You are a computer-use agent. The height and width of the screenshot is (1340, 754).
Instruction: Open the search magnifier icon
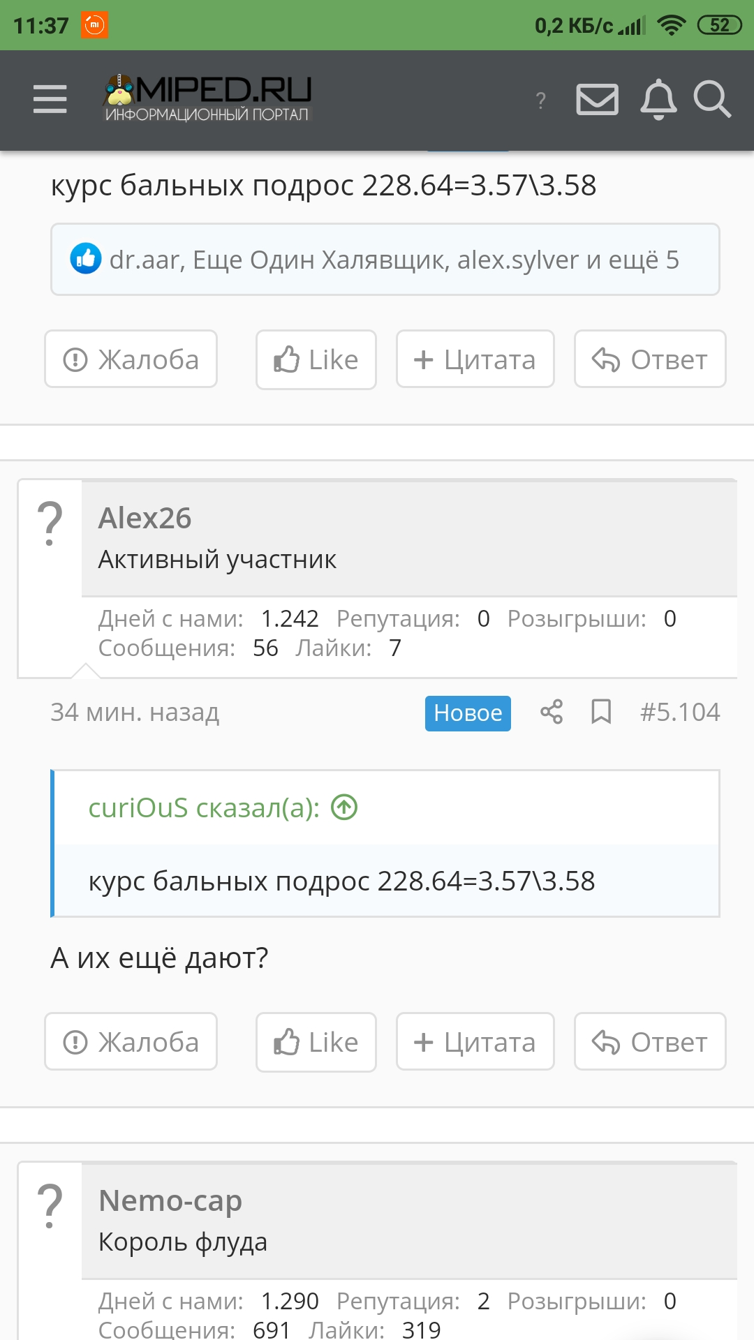point(712,99)
